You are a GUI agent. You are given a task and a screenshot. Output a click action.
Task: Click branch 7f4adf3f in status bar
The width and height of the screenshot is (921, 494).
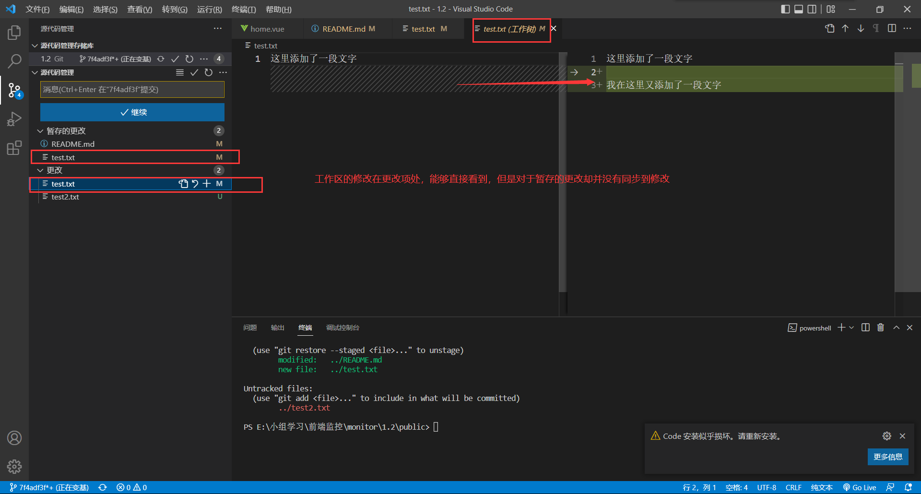[49, 487]
